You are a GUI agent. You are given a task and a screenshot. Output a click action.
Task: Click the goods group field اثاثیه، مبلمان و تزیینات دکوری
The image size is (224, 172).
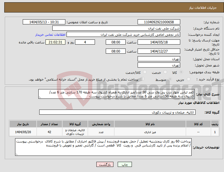tap(117, 112)
